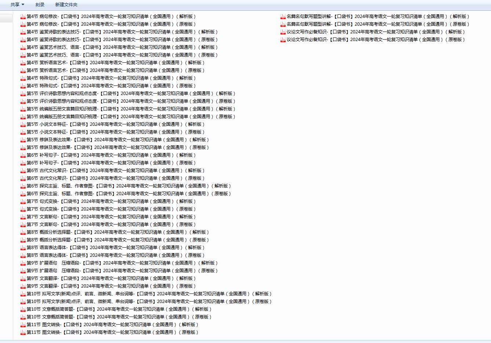Viewport: 491px width, 343px height.
Task: Select file name 第7节 句式变换 原卷版
Action: click(x=111, y=209)
